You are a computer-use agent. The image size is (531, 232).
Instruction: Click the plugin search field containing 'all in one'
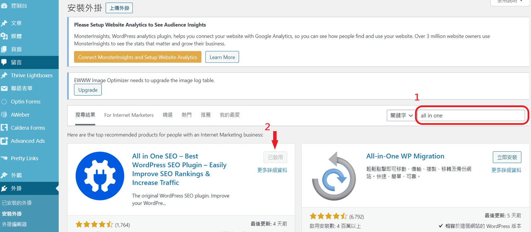coord(471,116)
